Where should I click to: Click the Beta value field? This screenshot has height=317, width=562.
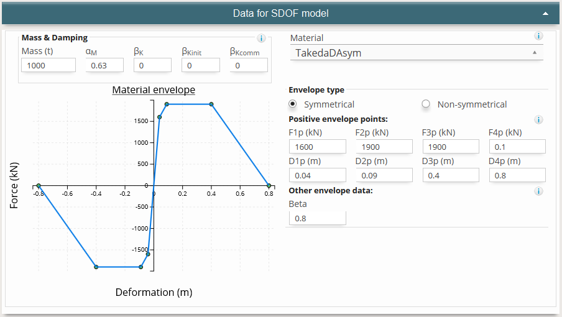click(318, 218)
